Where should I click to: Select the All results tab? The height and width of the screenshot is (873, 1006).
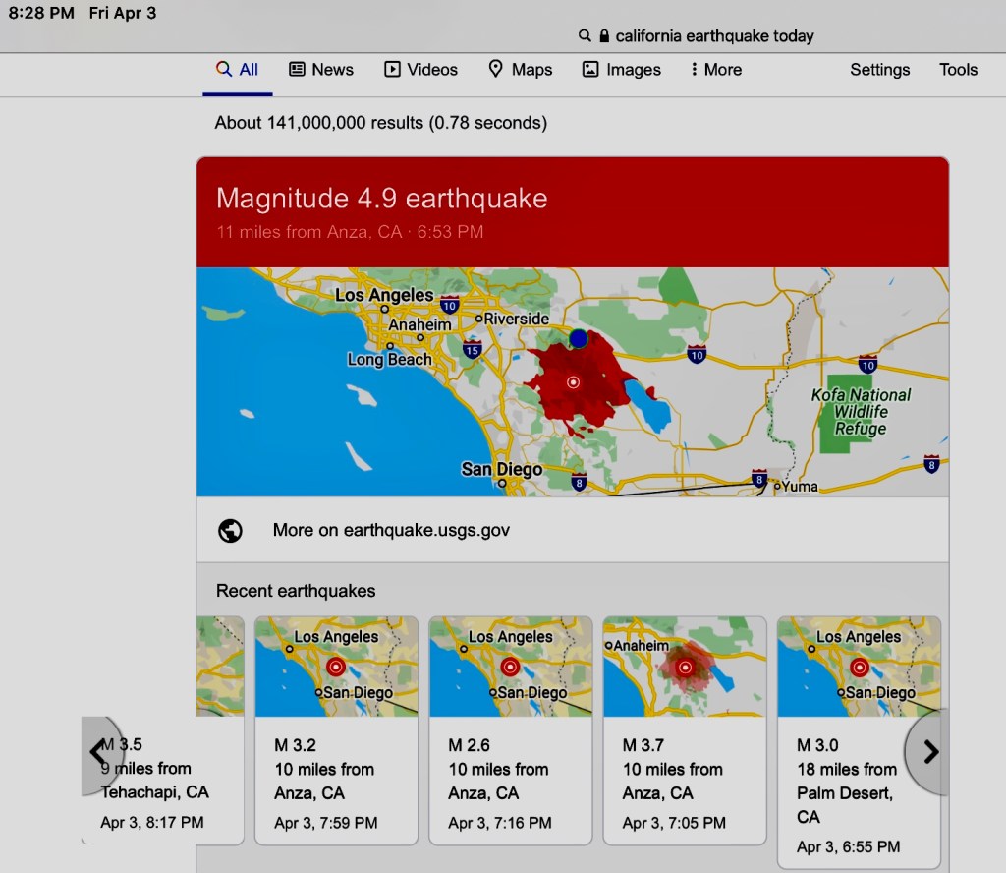pyautogui.click(x=238, y=70)
